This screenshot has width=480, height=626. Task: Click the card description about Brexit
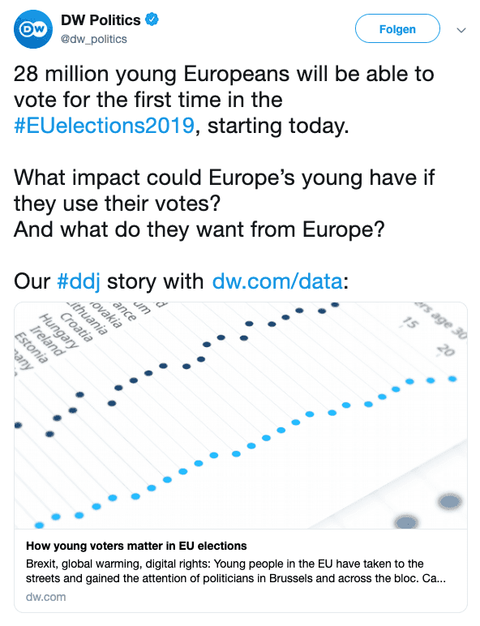(236, 571)
